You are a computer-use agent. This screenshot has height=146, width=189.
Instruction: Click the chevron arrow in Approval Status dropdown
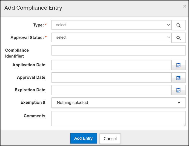coord(169,38)
